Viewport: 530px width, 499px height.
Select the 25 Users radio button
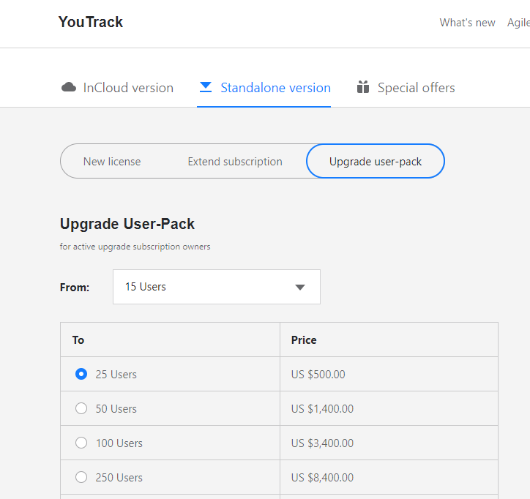81,374
